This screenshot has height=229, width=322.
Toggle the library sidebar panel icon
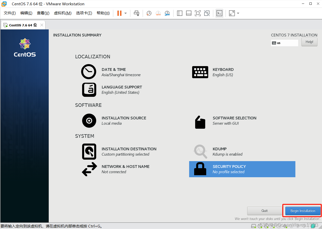[x=180, y=13]
